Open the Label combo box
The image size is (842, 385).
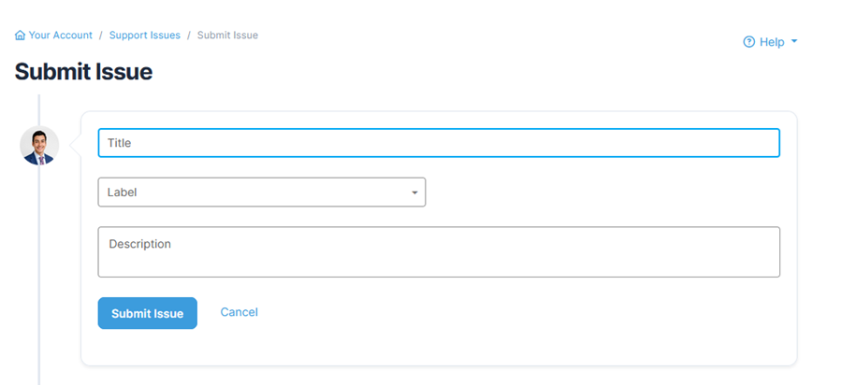(262, 192)
